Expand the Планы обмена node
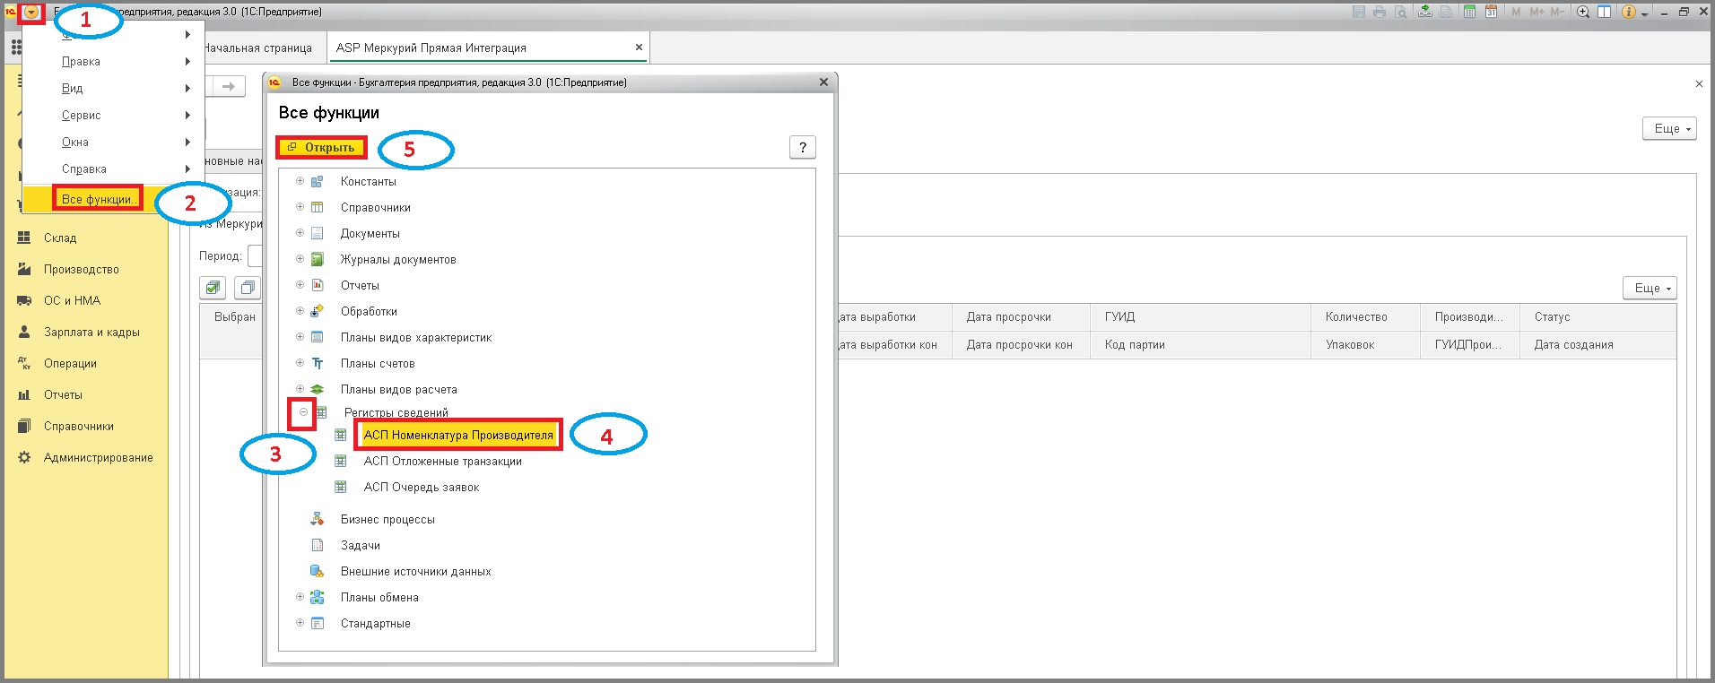The width and height of the screenshot is (1715, 683). click(x=300, y=597)
